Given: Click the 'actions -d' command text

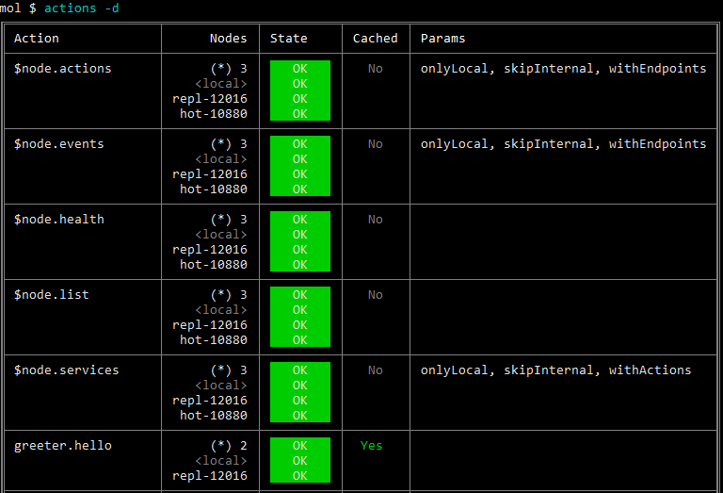Looking at the screenshot, I should [82, 8].
